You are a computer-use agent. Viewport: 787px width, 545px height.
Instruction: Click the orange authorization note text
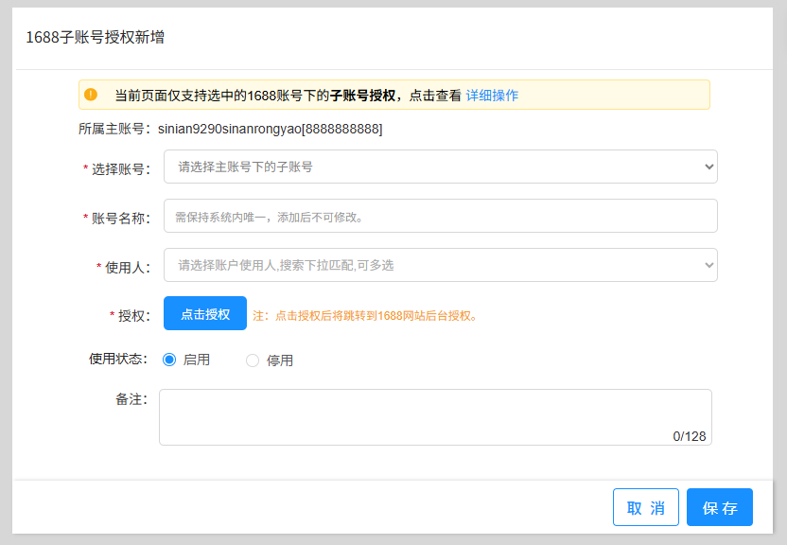coord(364,315)
